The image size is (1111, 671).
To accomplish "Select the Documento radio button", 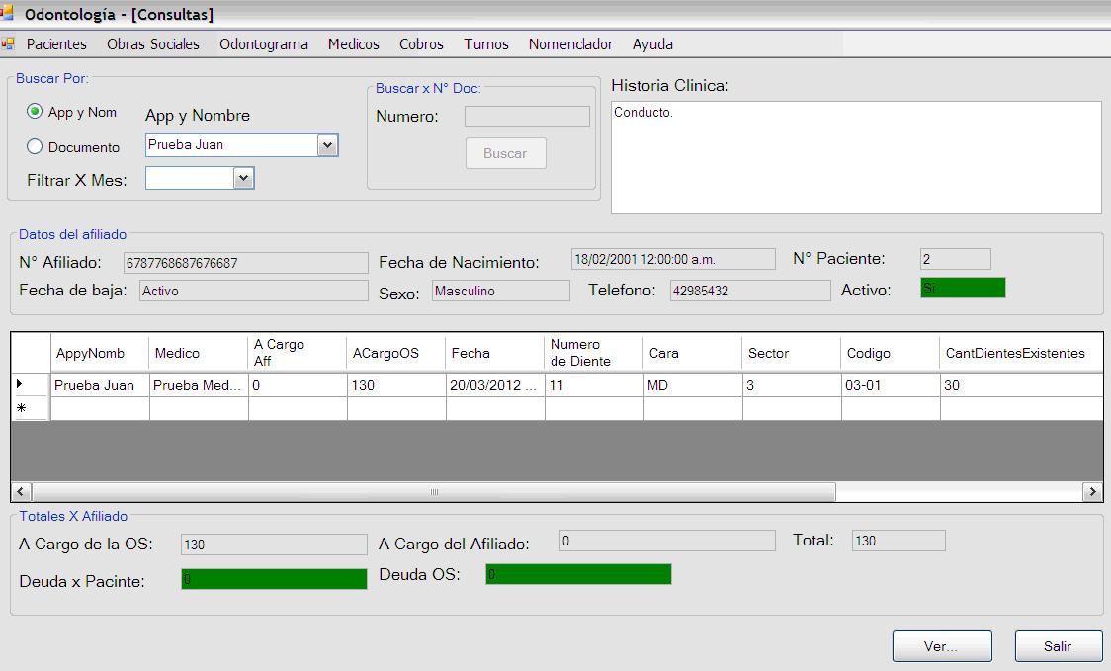I will (35, 147).
